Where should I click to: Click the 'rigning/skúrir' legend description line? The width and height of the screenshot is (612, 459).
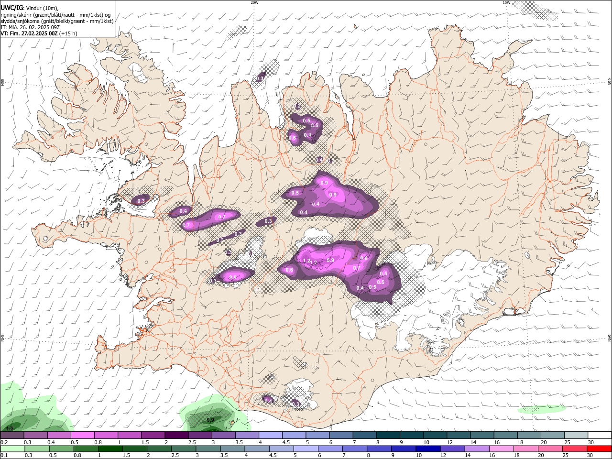click(55, 14)
